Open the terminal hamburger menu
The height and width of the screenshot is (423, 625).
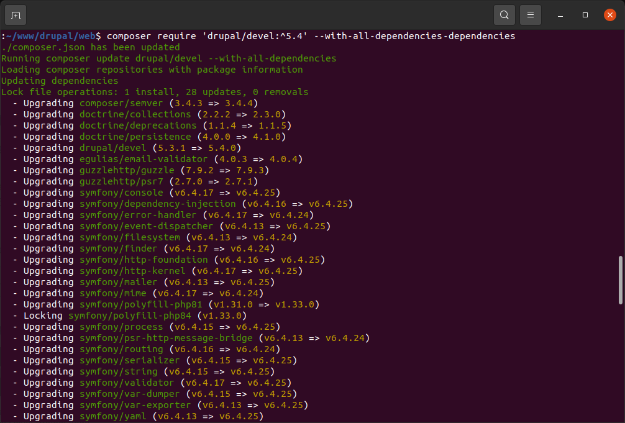tap(530, 14)
